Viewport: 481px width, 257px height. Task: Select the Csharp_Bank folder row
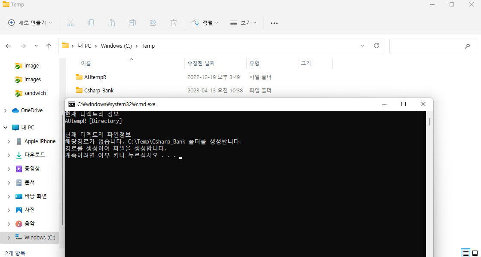point(201,91)
